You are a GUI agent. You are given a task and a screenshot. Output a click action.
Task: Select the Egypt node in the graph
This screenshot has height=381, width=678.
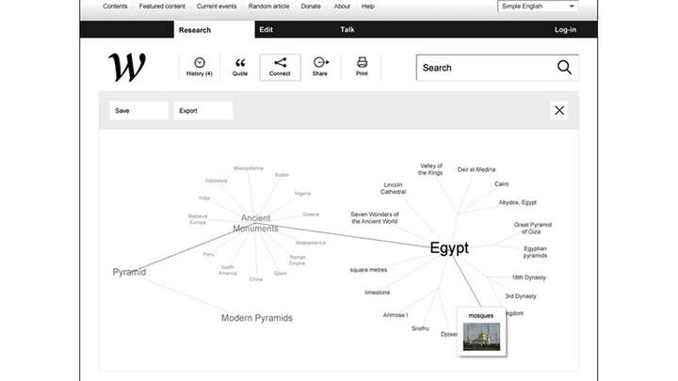[449, 248]
